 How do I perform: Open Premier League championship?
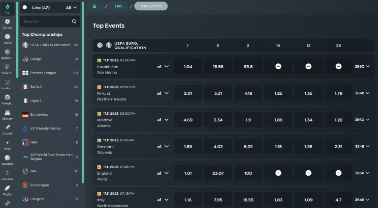click(50, 73)
